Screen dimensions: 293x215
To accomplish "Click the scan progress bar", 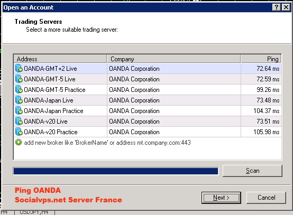I will [x=116, y=171].
